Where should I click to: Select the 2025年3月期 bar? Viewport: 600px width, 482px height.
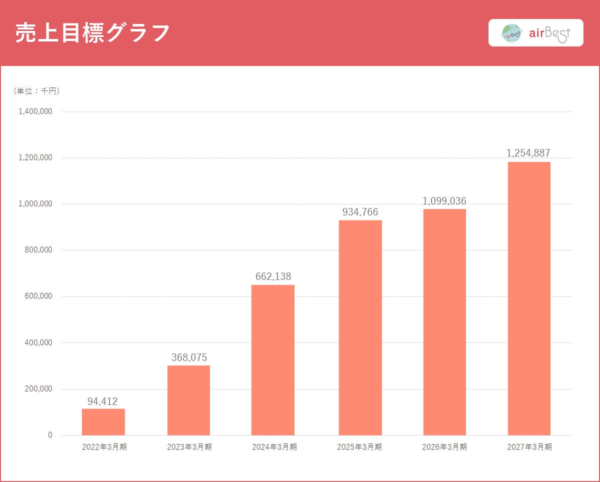tap(360, 327)
